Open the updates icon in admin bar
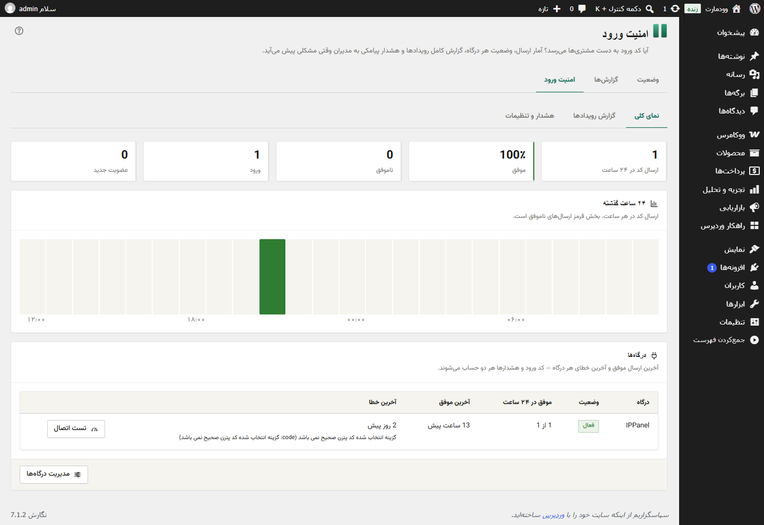The width and height of the screenshot is (764, 525). [x=675, y=8]
